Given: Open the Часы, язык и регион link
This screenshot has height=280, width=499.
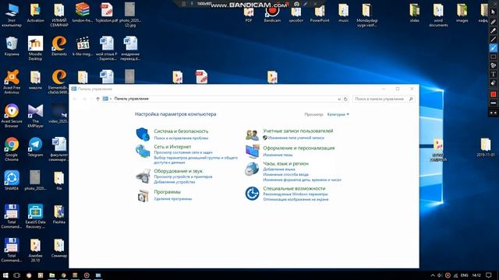Looking at the screenshot, I should [285, 163].
